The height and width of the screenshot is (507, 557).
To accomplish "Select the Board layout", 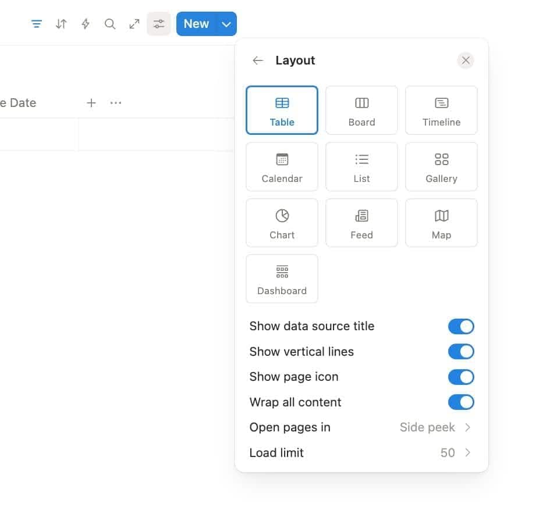I will coord(361,110).
